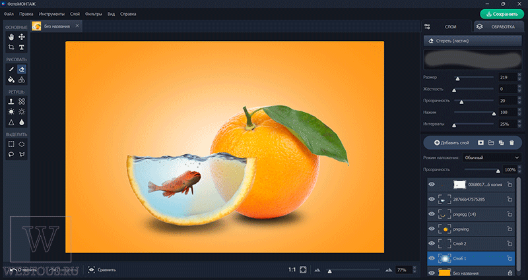This screenshot has width=528, height=280.
Task: Select the Text tool
Action: click(x=22, y=47)
